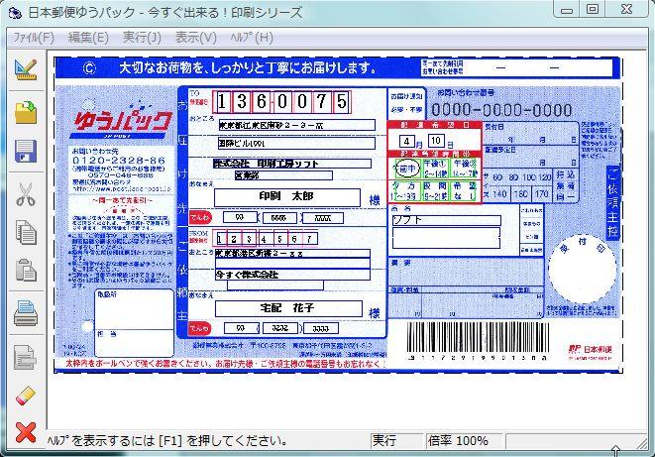This screenshot has width=655, height=457.
Task: Open the 実行(J) menu
Action: coord(142,38)
